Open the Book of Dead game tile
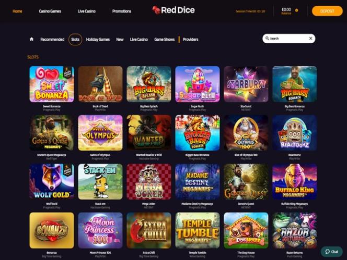The width and height of the screenshot is (347, 260). coord(100,84)
